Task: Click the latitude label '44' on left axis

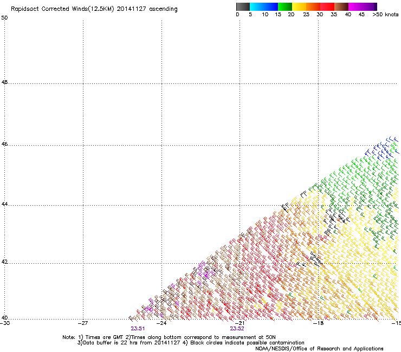Action: click(x=4, y=204)
